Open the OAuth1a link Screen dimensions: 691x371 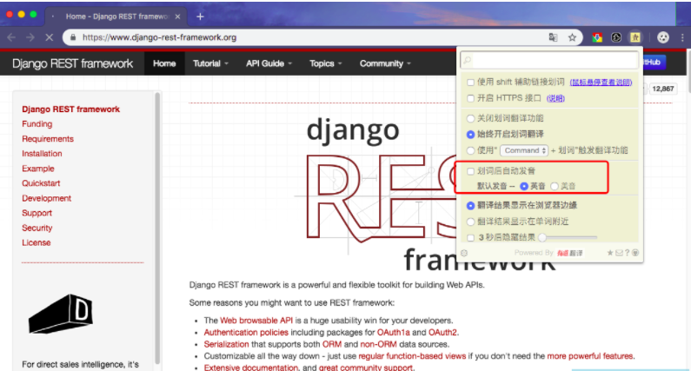click(394, 332)
